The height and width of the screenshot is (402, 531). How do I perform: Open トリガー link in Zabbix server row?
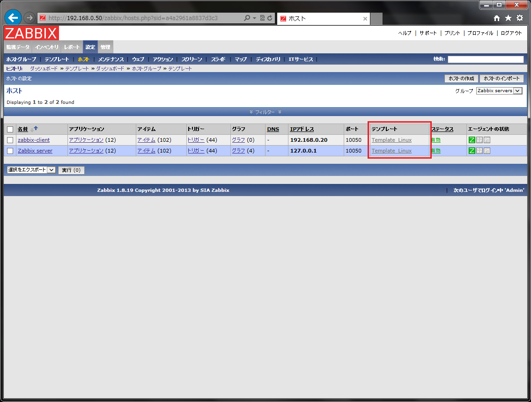tap(196, 151)
